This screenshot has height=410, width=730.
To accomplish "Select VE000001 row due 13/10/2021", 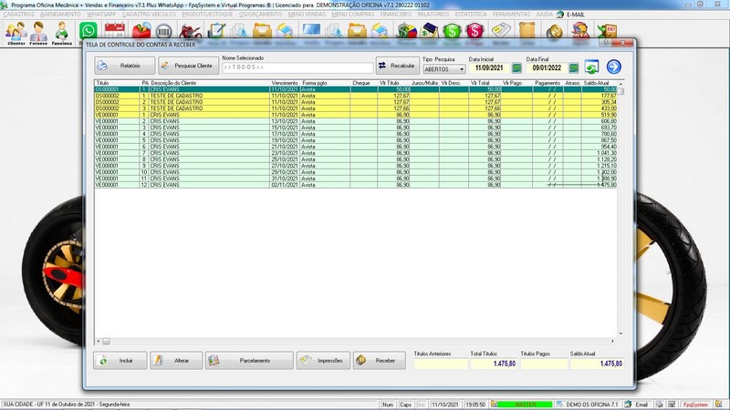I will [356, 121].
